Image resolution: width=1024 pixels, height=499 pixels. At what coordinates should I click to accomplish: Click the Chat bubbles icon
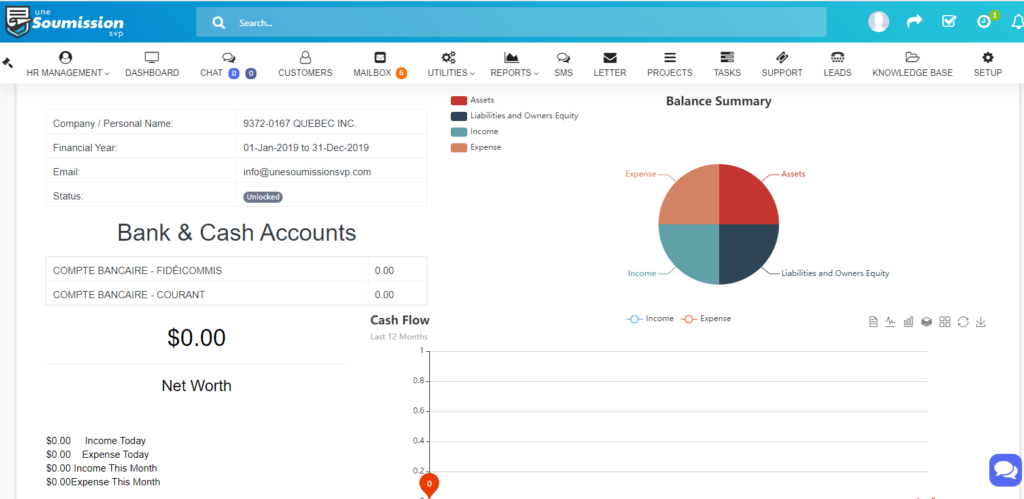tap(228, 58)
